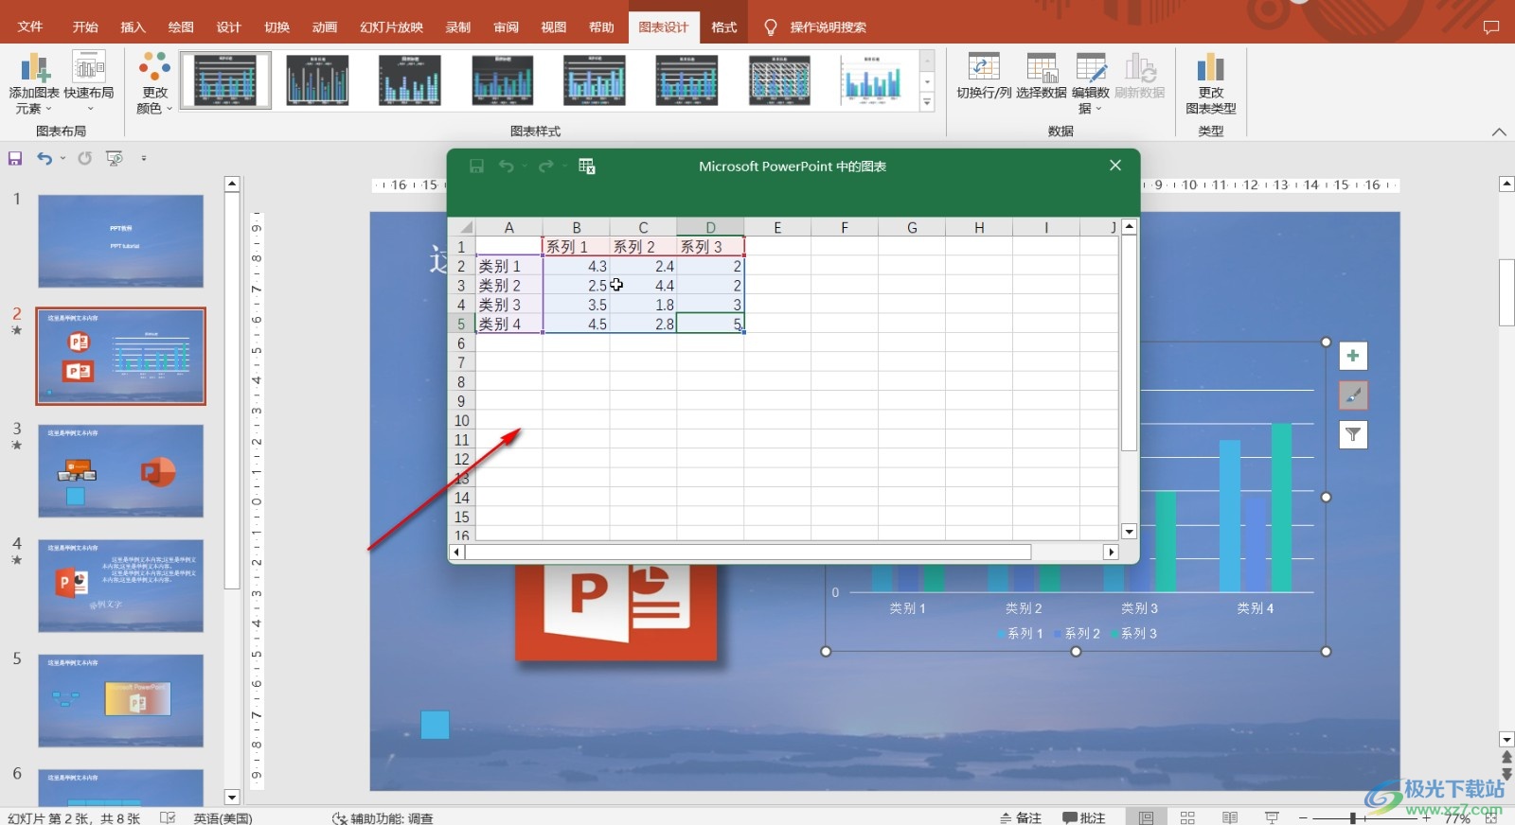
Task: Go to next slide with double arrow
Action: [1506, 774]
